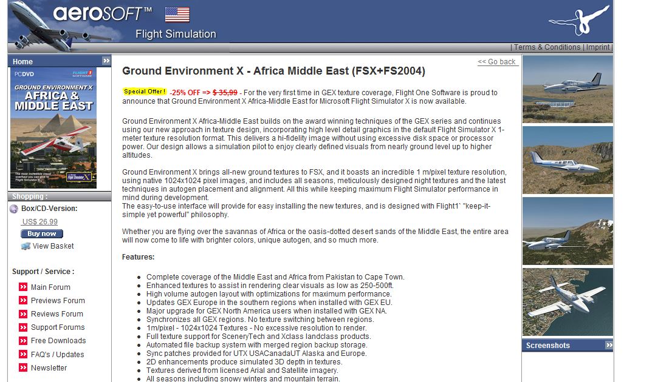This screenshot has width=655, height=382.
Task: Click the red arrow icon beside Previews Forum
Action: tap(23, 300)
